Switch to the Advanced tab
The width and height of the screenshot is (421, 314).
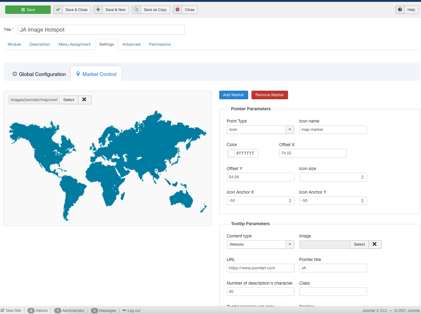[131, 44]
